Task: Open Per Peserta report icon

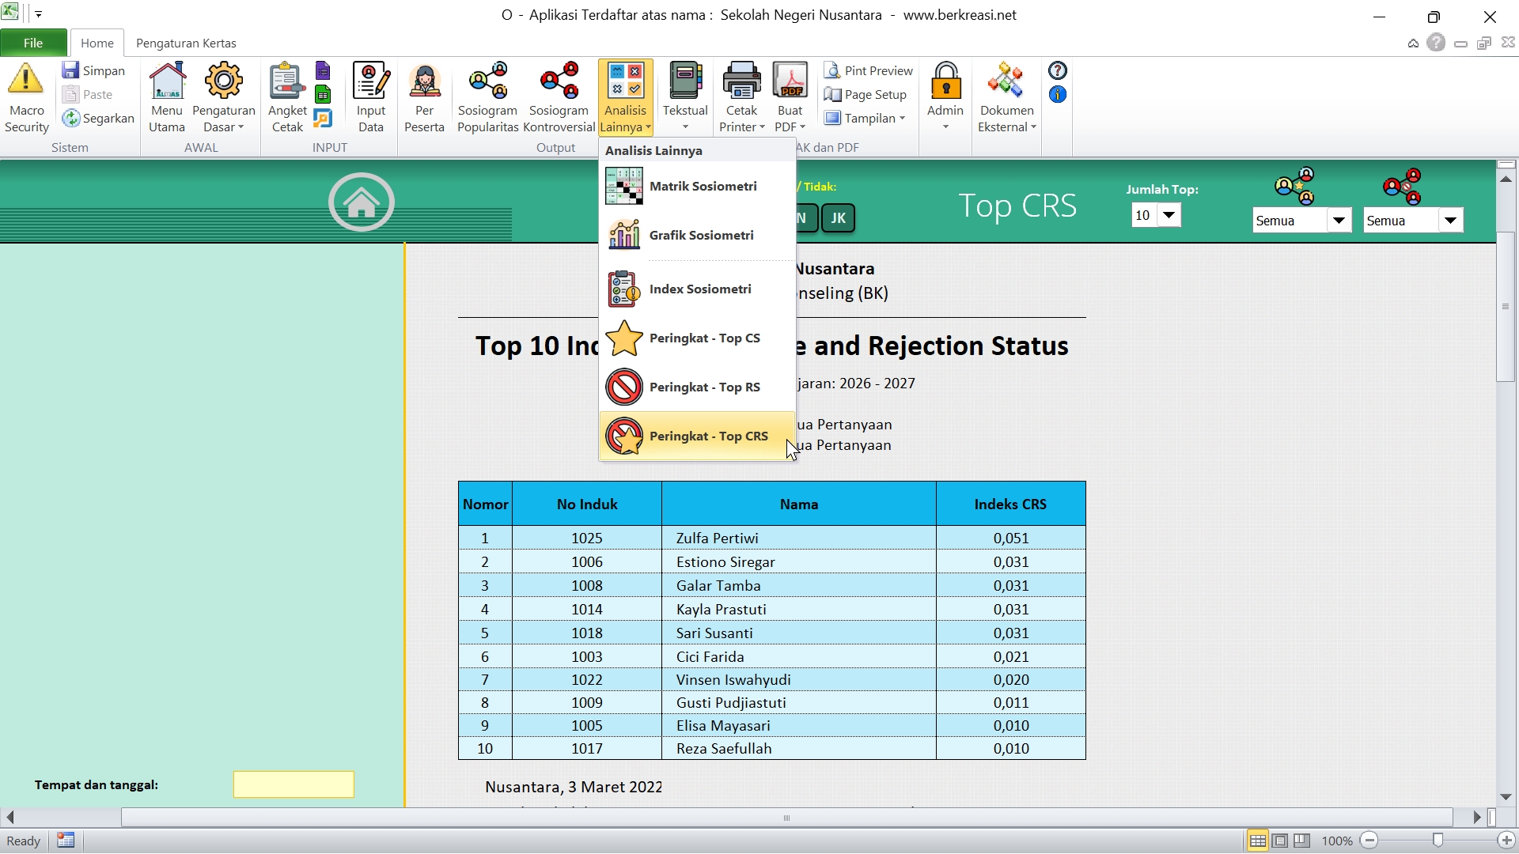Action: (x=424, y=81)
